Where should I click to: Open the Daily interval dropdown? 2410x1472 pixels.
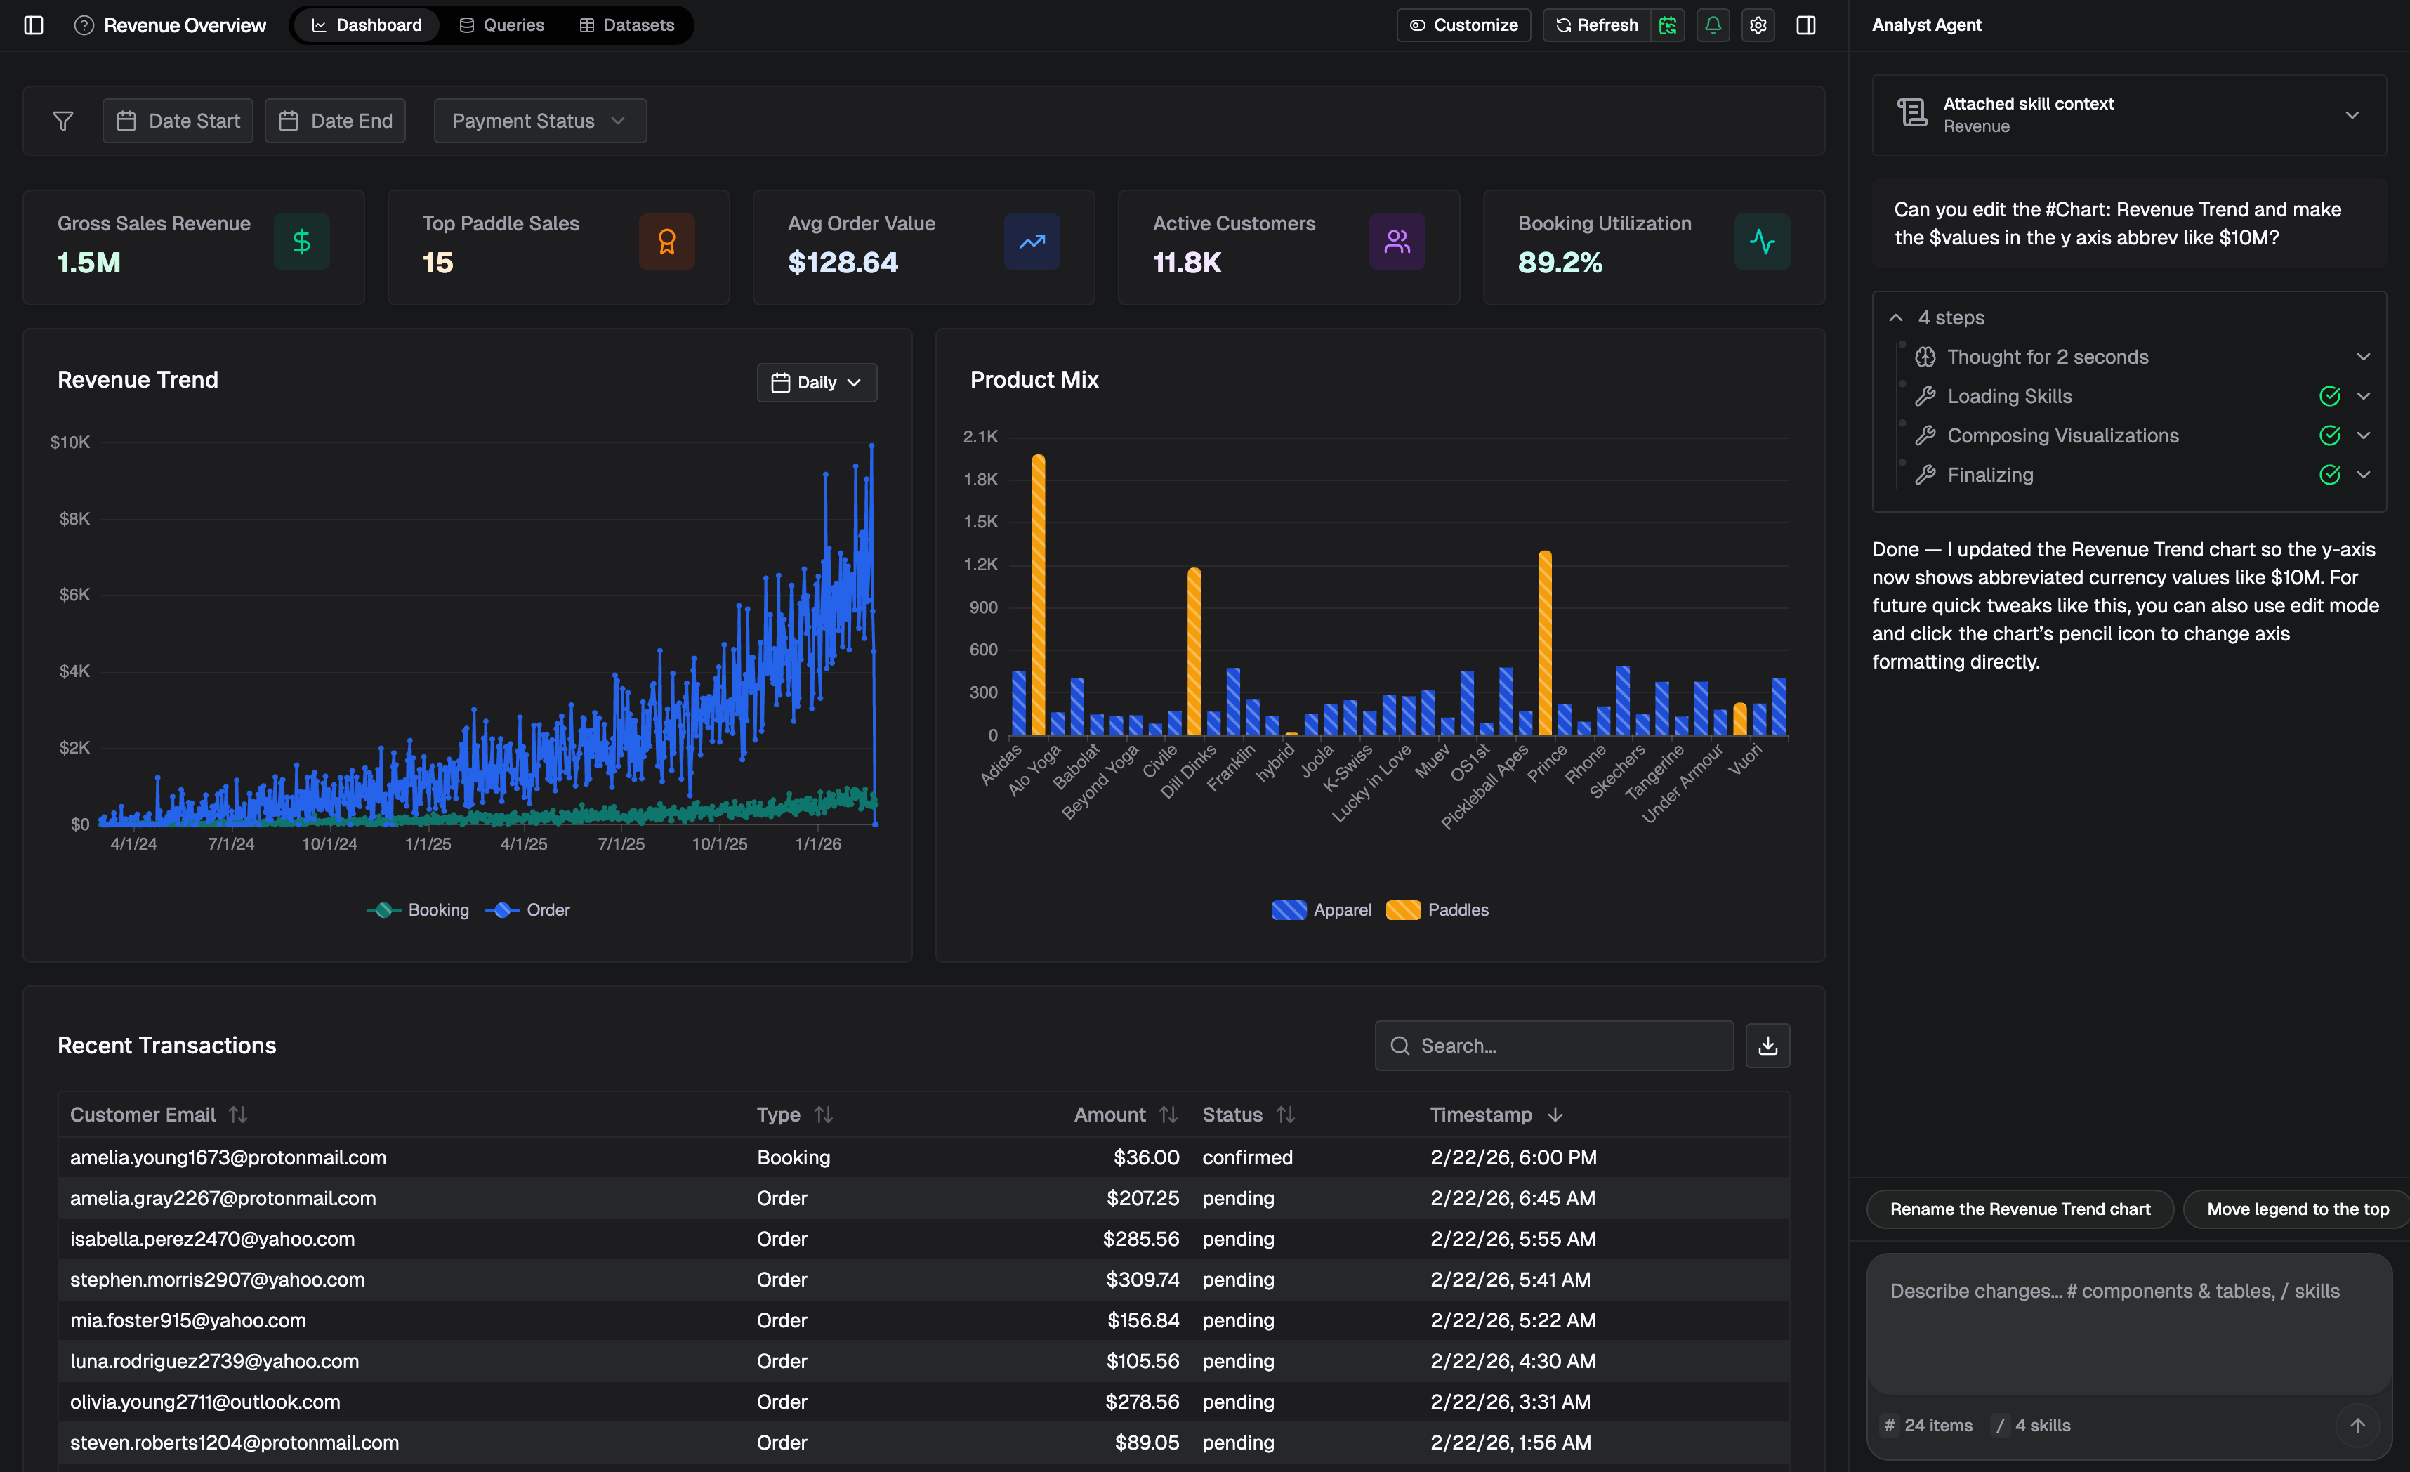coord(816,383)
